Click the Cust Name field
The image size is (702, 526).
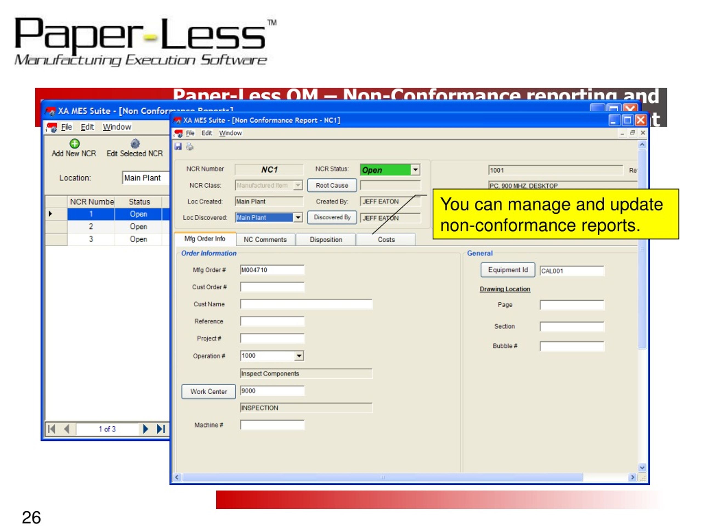click(306, 304)
